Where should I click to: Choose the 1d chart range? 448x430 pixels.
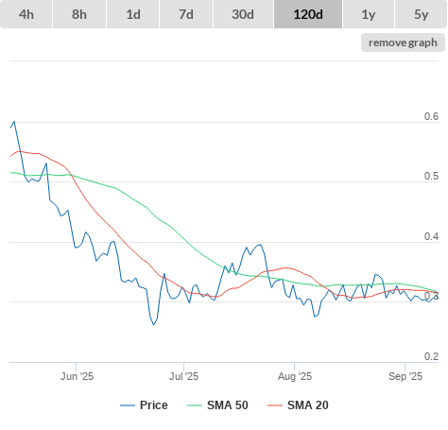[x=133, y=14]
